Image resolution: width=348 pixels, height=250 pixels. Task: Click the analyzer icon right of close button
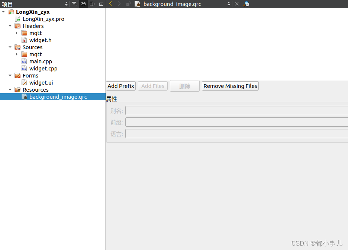(246, 4)
